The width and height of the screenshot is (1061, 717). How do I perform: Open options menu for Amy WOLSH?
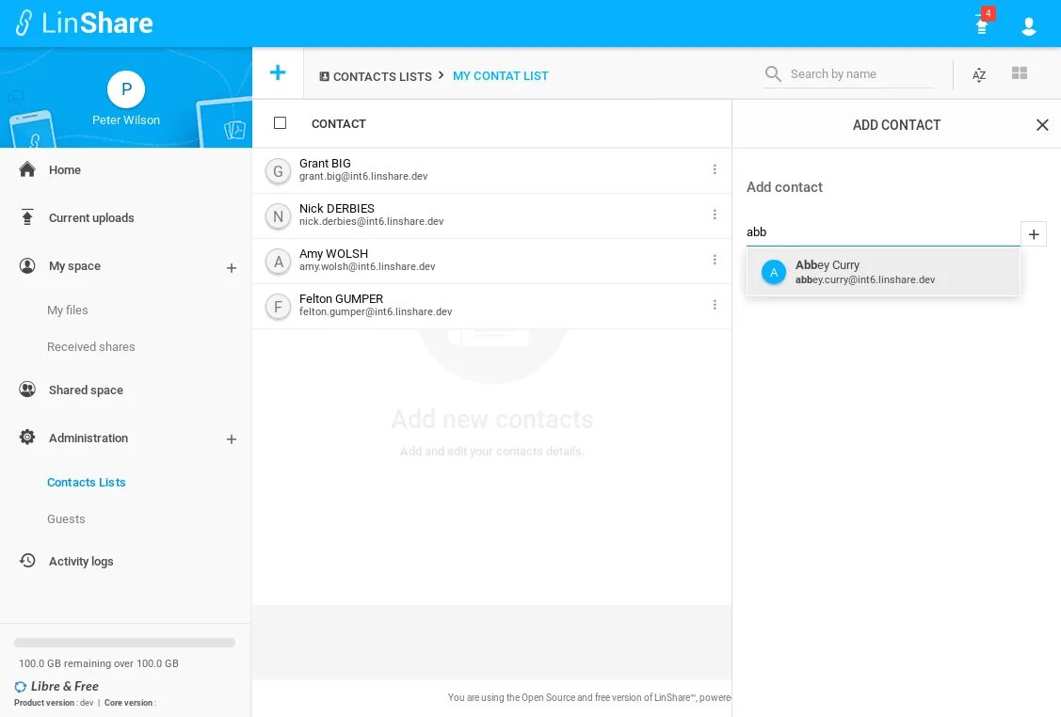[715, 260]
